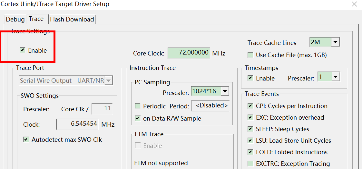
Task: Open PC Sampling Prescaler dropdown
Action: [x=224, y=91]
